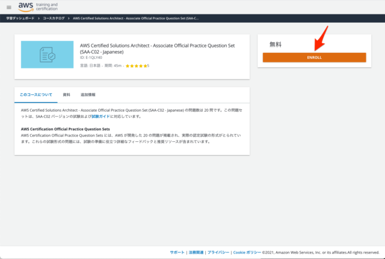
Task: Open the hamburger navigation menu
Action: click(9, 7)
